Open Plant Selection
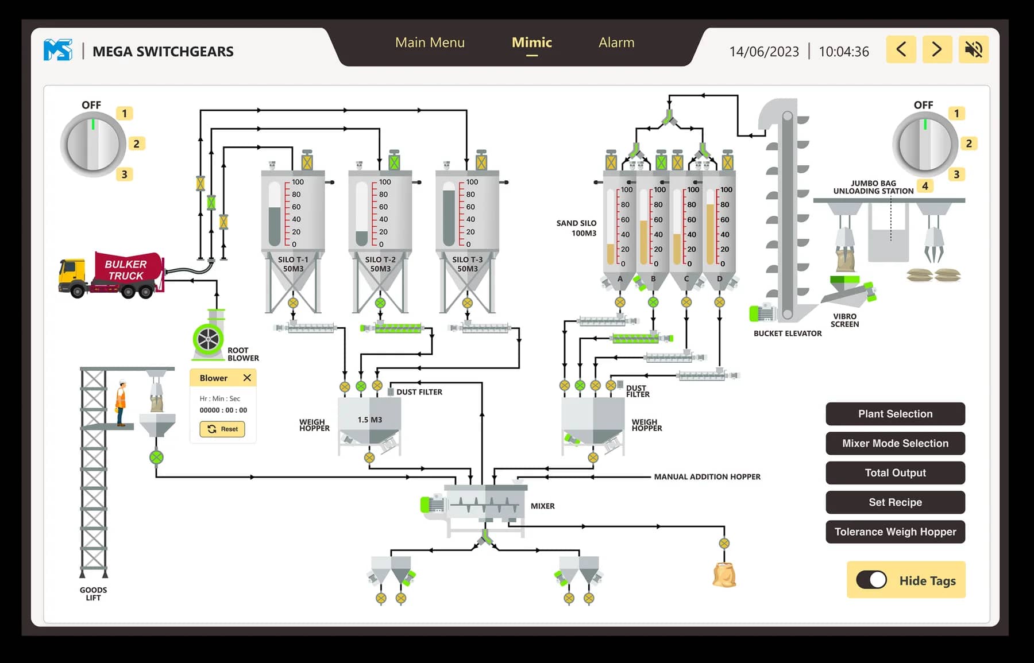Viewport: 1034px width, 663px height. pyautogui.click(x=895, y=414)
